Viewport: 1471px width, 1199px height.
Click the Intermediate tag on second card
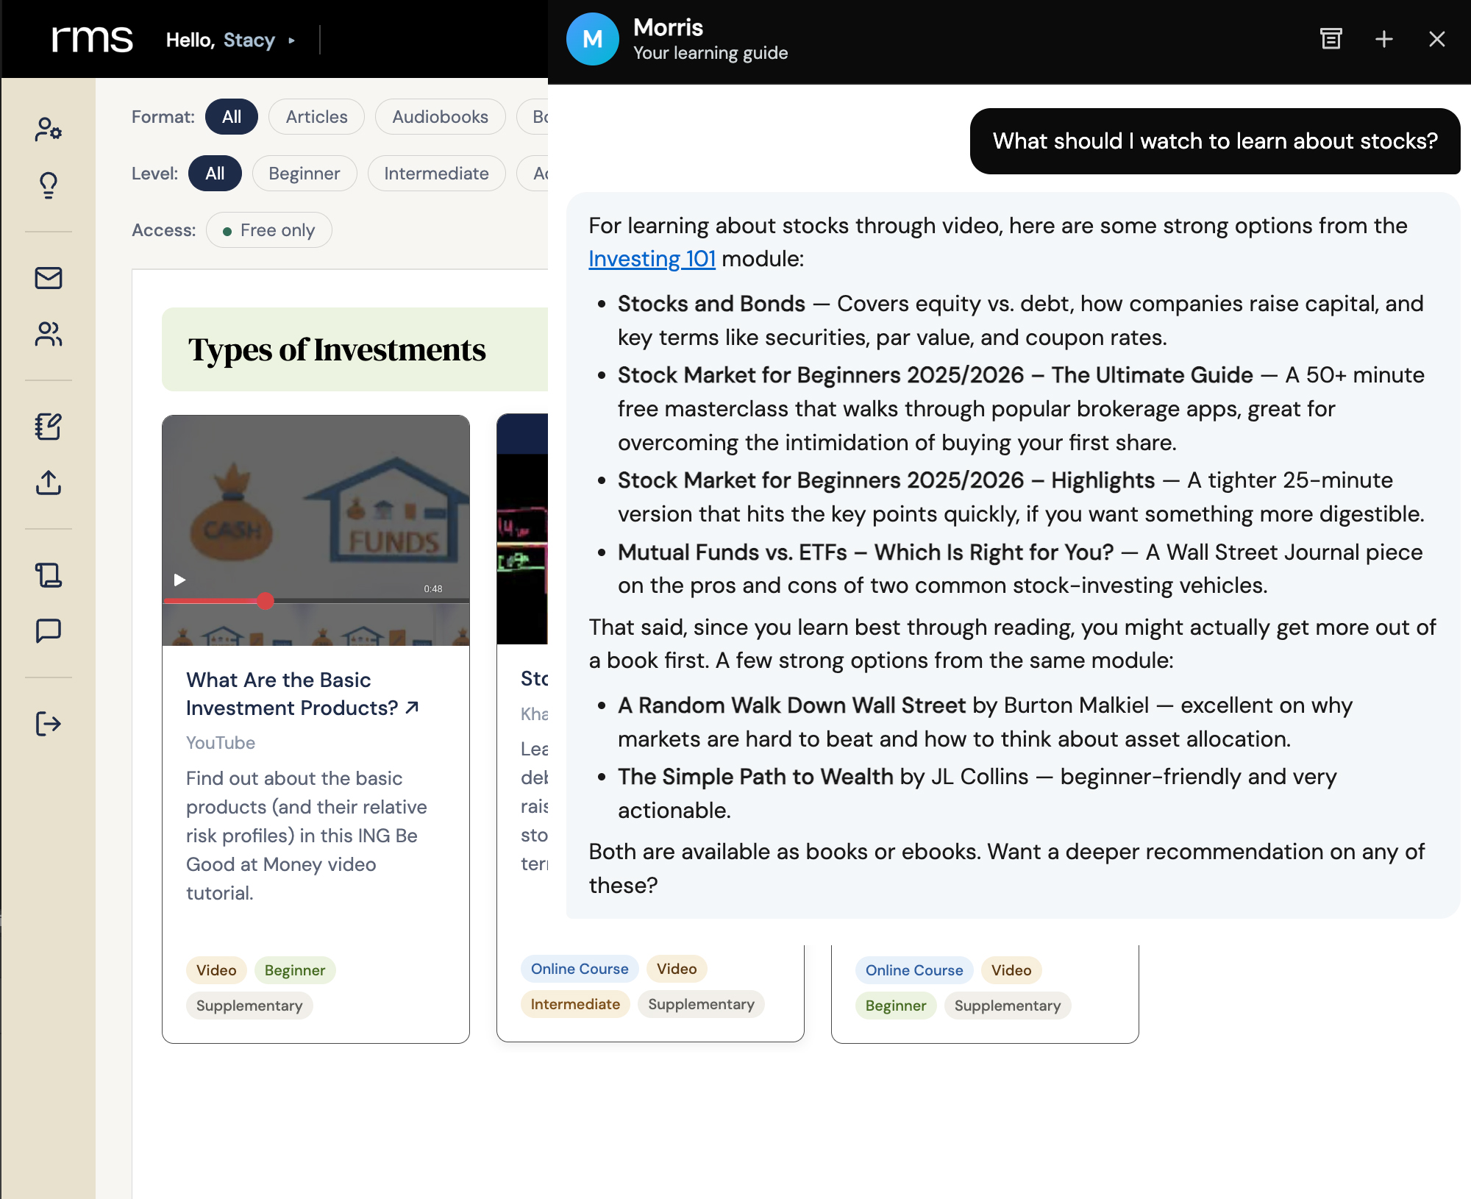coord(575,1004)
